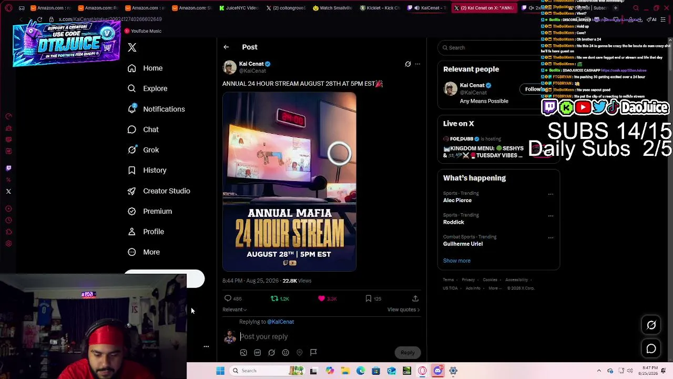Add a GIF to the reply

(x=258, y=353)
